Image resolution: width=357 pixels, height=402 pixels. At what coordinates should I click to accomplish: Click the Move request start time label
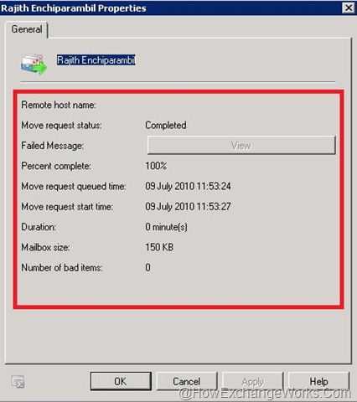click(x=67, y=207)
